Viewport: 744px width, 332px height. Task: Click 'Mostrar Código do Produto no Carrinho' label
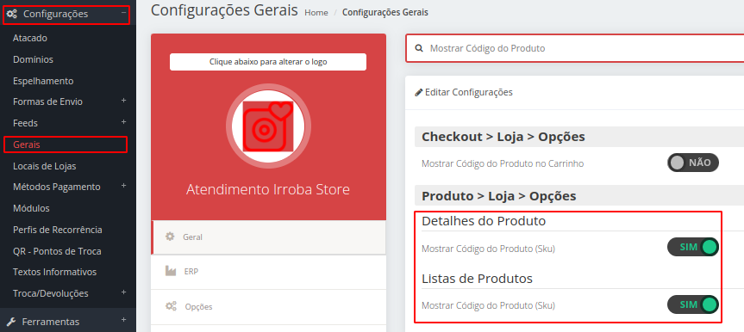click(x=503, y=164)
